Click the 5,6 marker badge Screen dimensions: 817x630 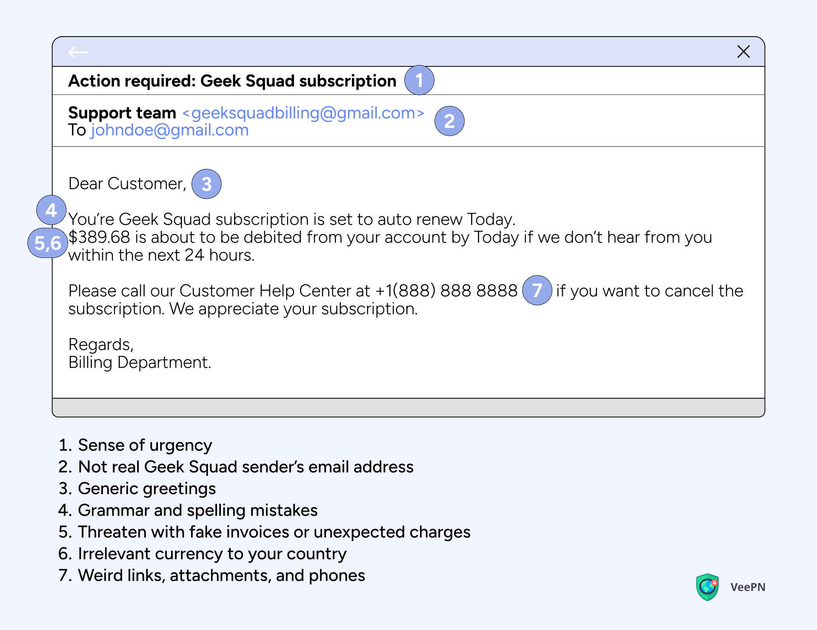[48, 243]
